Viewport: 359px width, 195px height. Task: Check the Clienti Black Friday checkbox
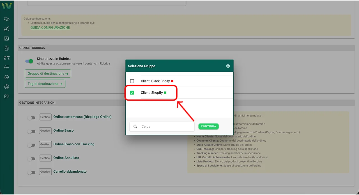click(x=132, y=81)
